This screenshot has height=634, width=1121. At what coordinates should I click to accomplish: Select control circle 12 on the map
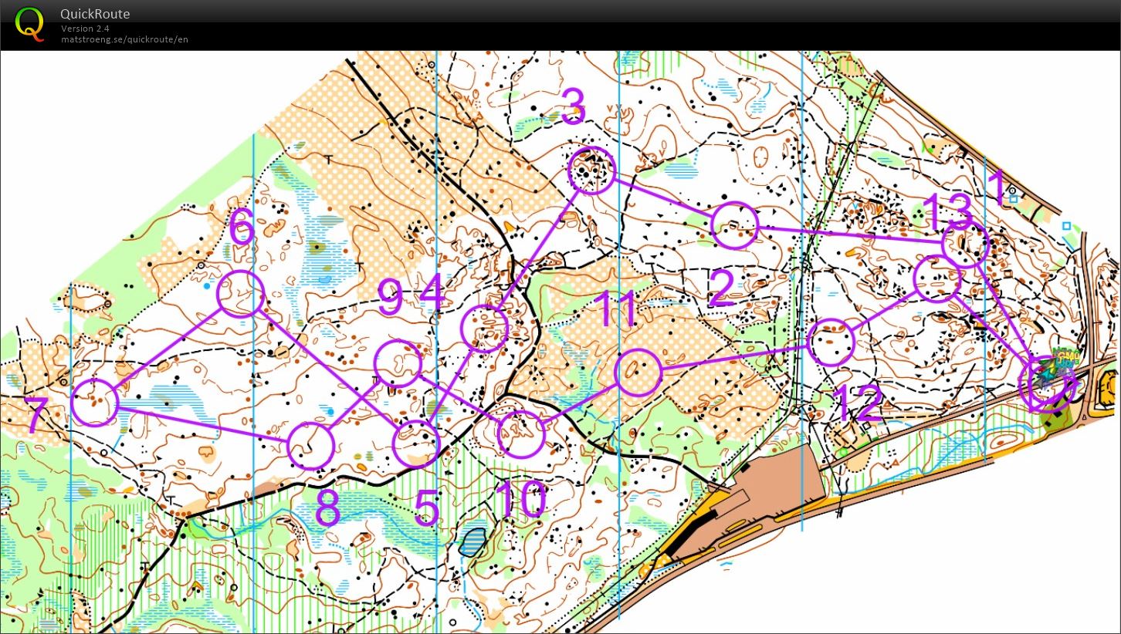point(832,342)
